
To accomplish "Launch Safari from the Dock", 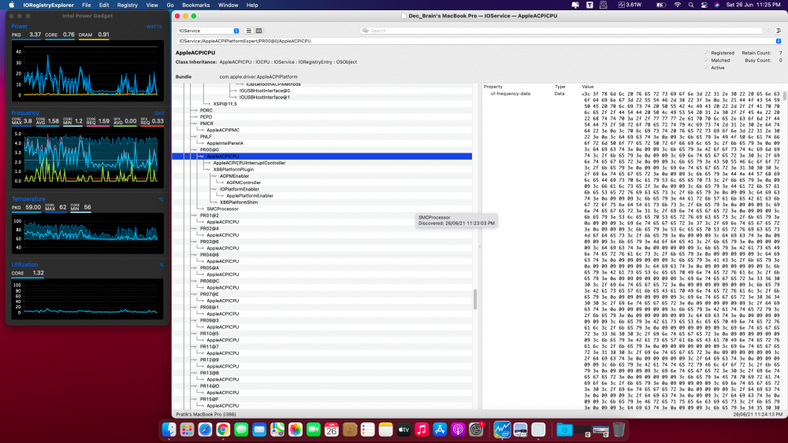I will coord(205,430).
